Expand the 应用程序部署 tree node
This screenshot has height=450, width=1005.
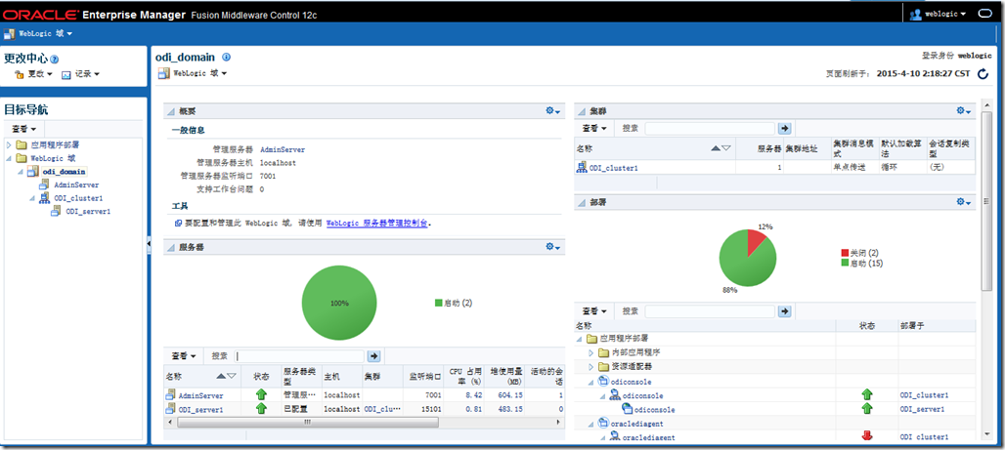pyautogui.click(x=9, y=145)
